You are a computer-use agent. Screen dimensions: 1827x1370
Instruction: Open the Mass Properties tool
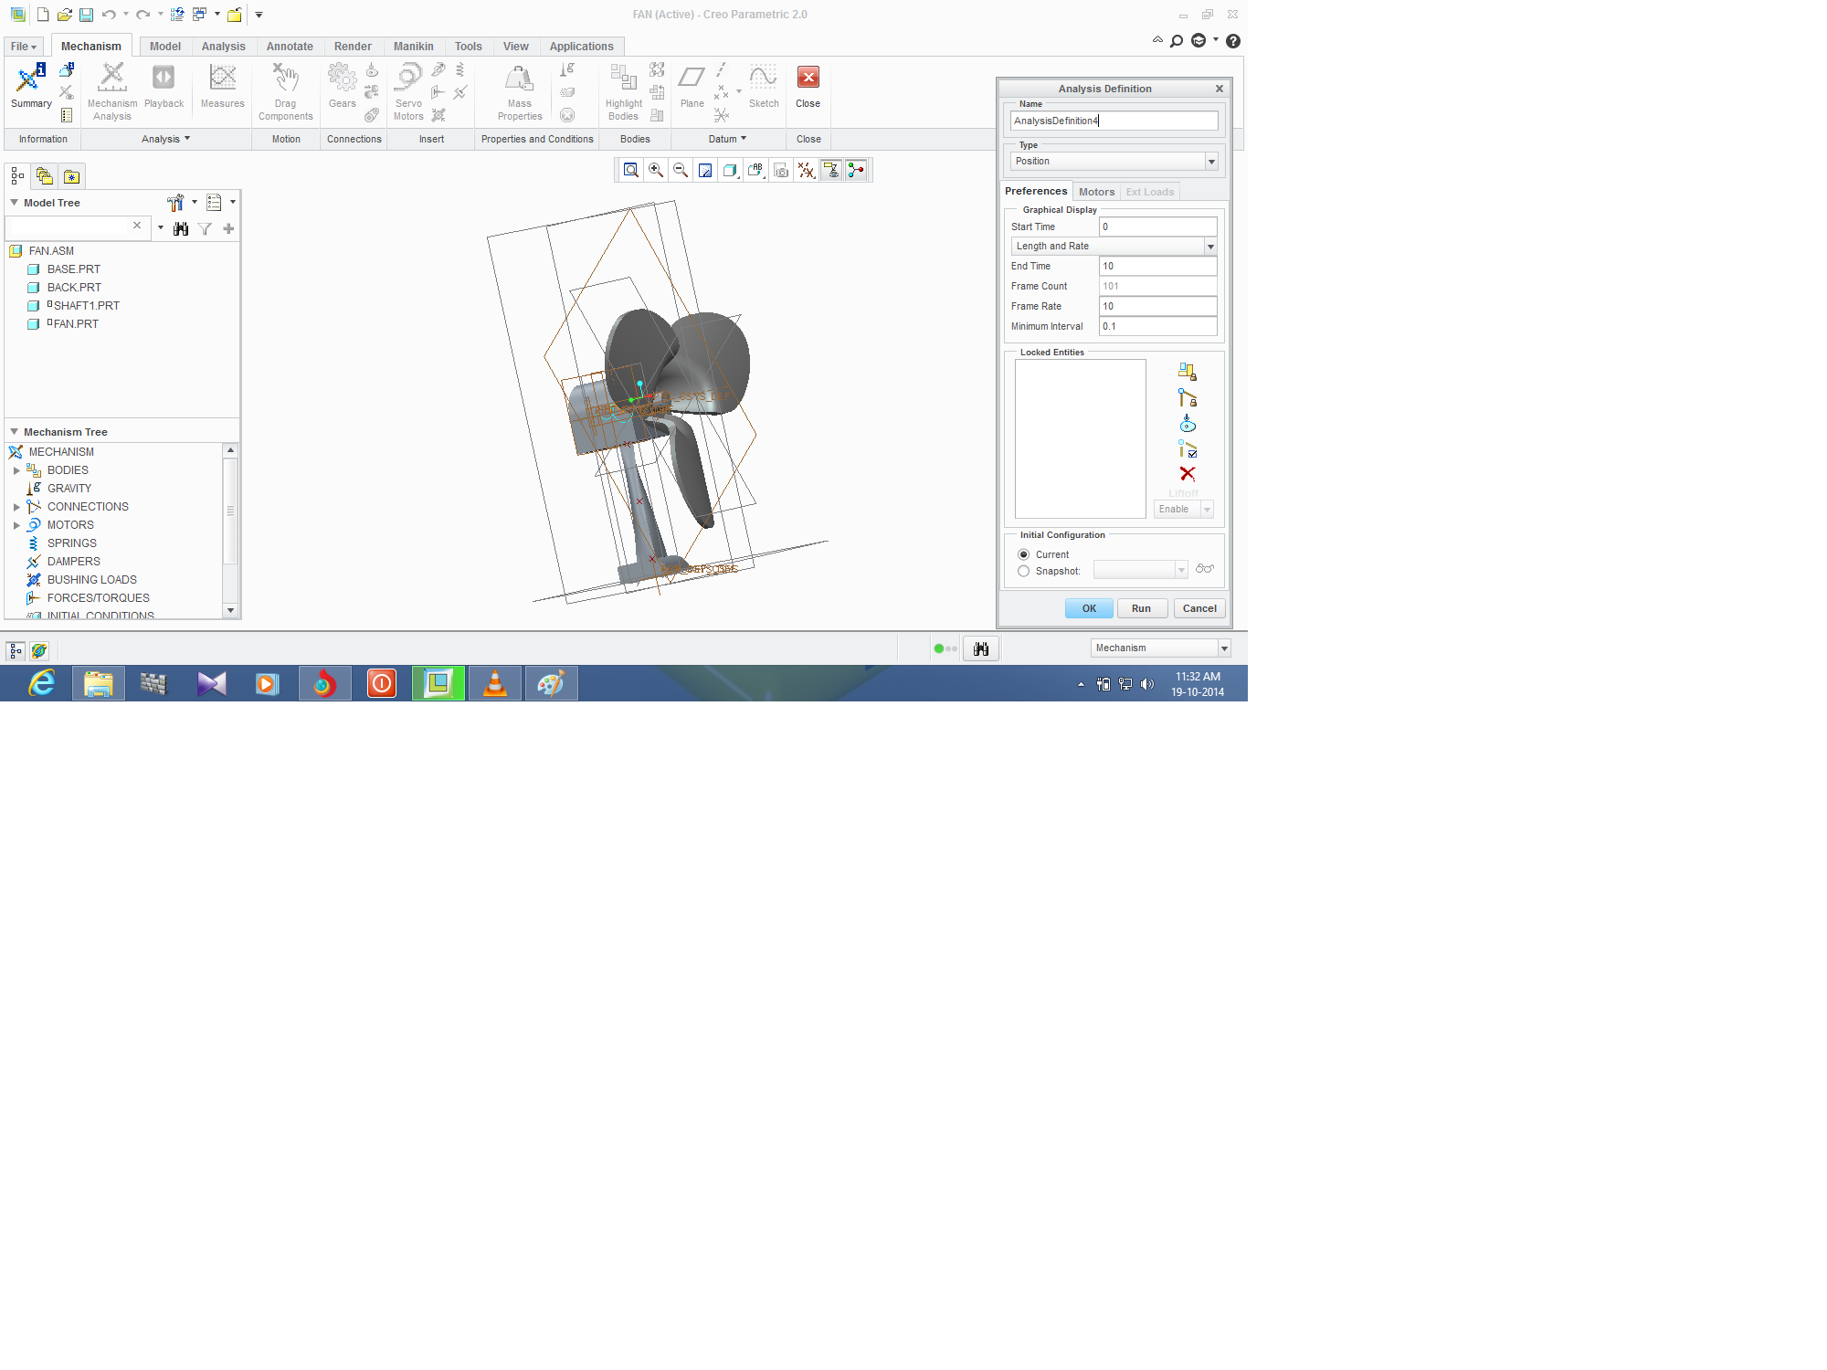pos(520,90)
